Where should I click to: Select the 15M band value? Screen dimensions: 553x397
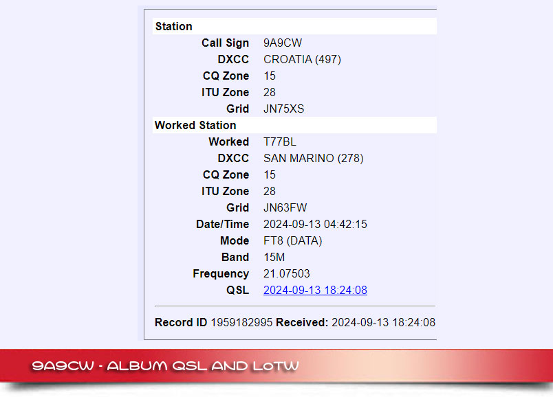[275, 258]
